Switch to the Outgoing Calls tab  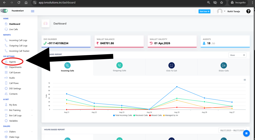119,67
